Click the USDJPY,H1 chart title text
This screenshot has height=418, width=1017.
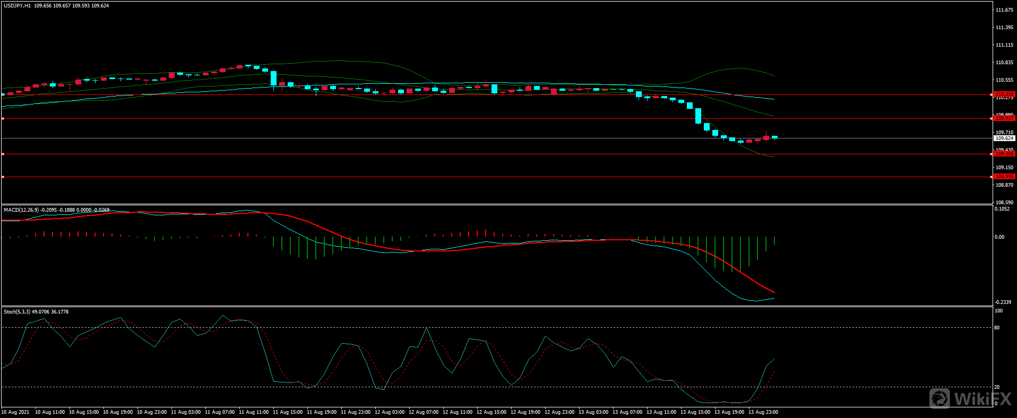17,6
